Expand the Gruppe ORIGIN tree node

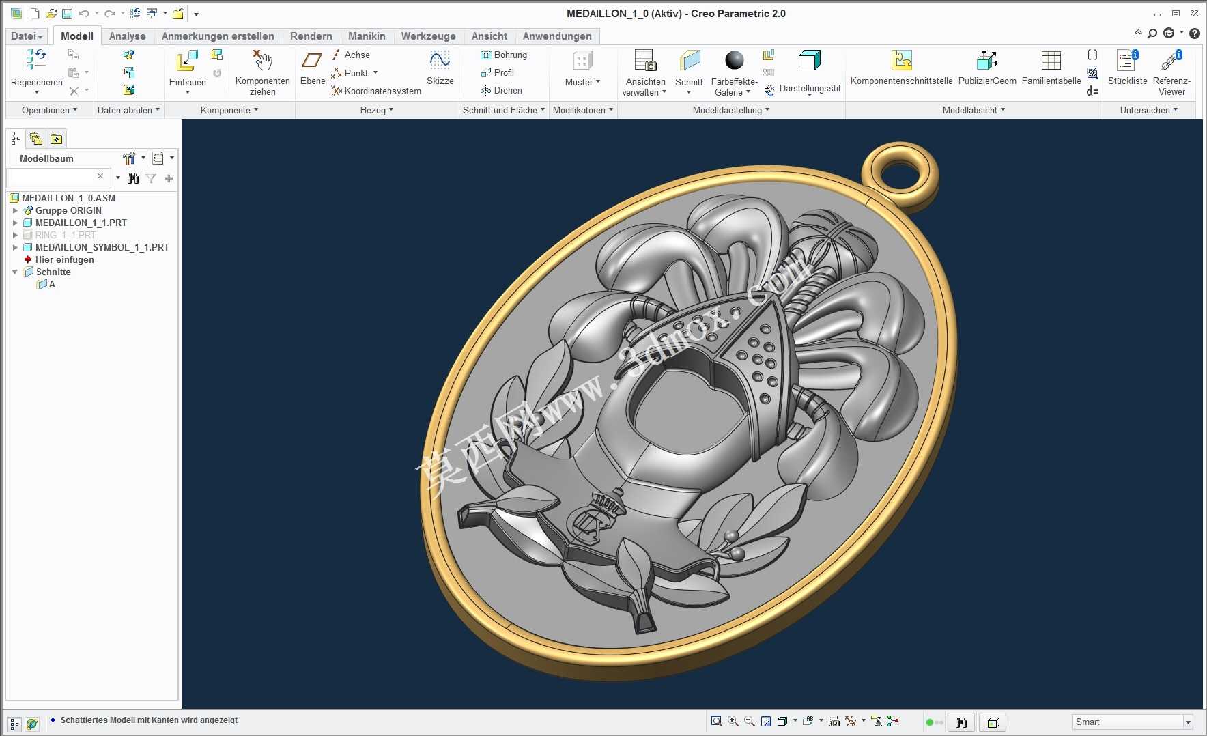pos(15,210)
